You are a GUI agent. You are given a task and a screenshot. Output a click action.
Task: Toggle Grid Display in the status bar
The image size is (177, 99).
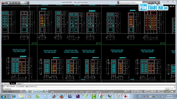point(24,92)
